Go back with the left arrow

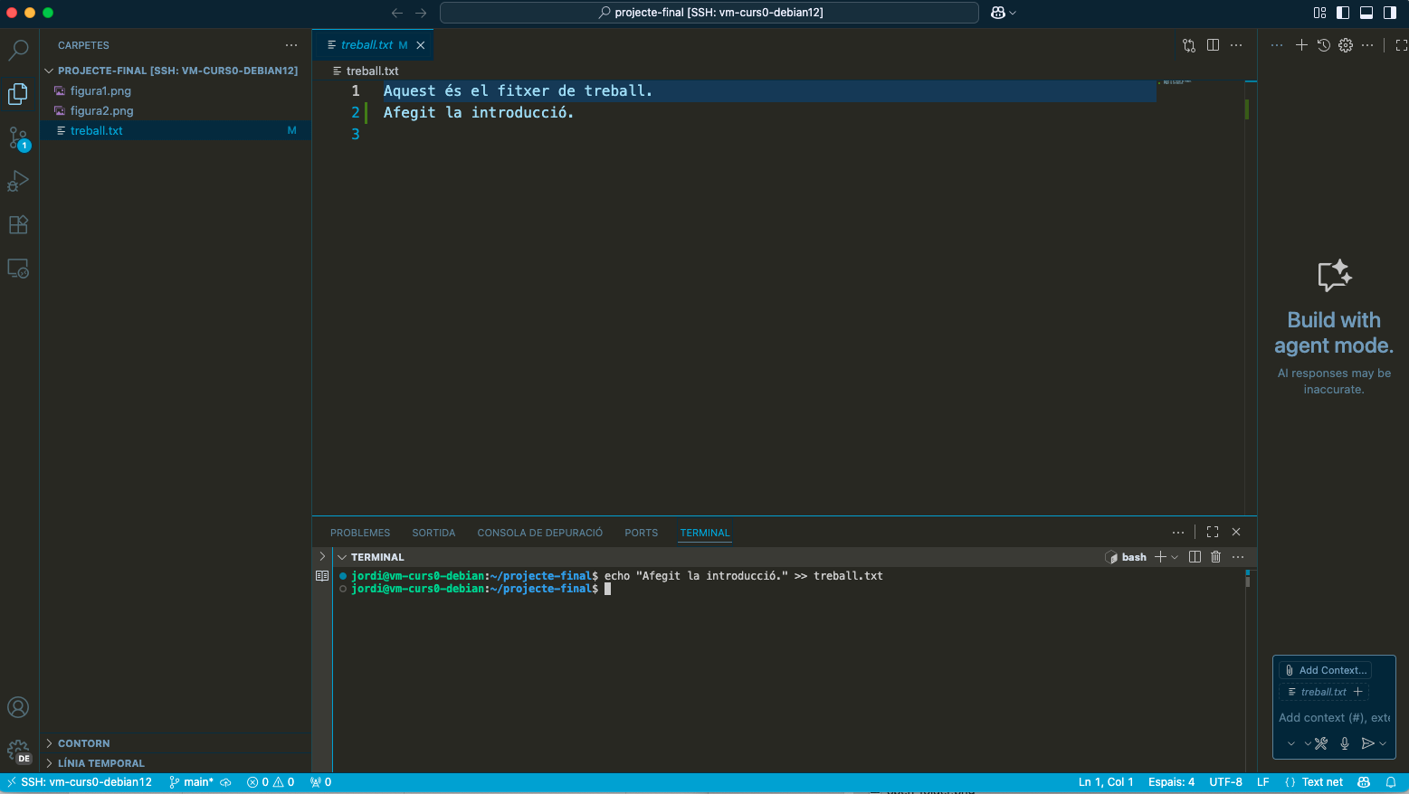point(396,13)
